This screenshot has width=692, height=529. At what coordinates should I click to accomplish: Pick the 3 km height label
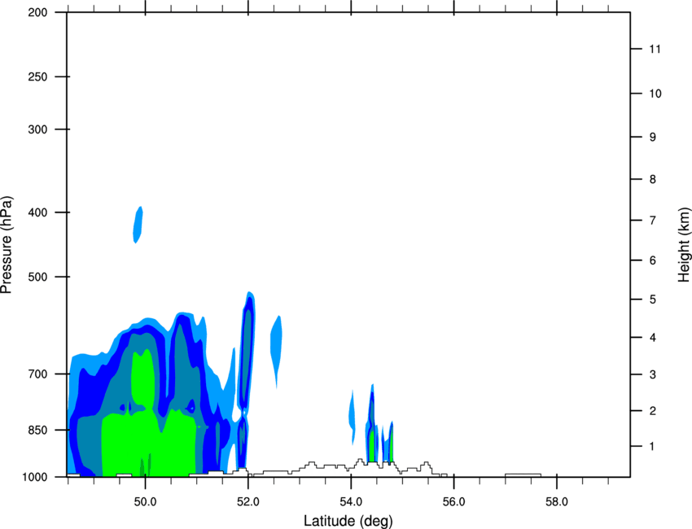pyautogui.click(x=652, y=374)
